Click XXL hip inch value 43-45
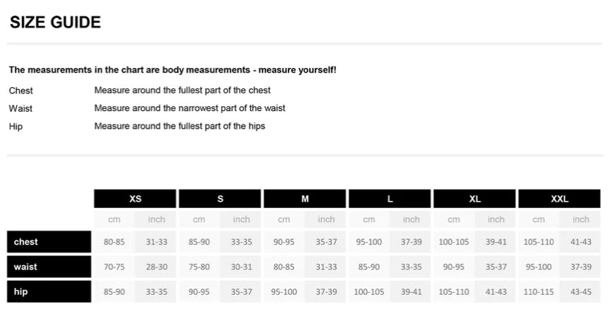The width and height of the screenshot is (613, 319). click(580, 291)
